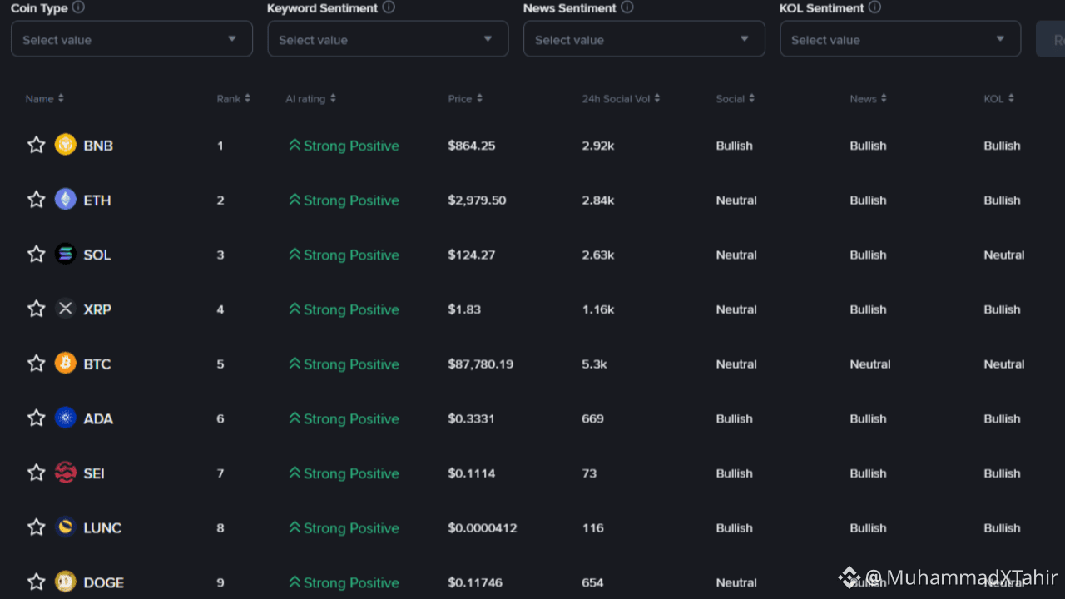
Task: Star the DOGE row as favorite
Action: pyautogui.click(x=36, y=582)
